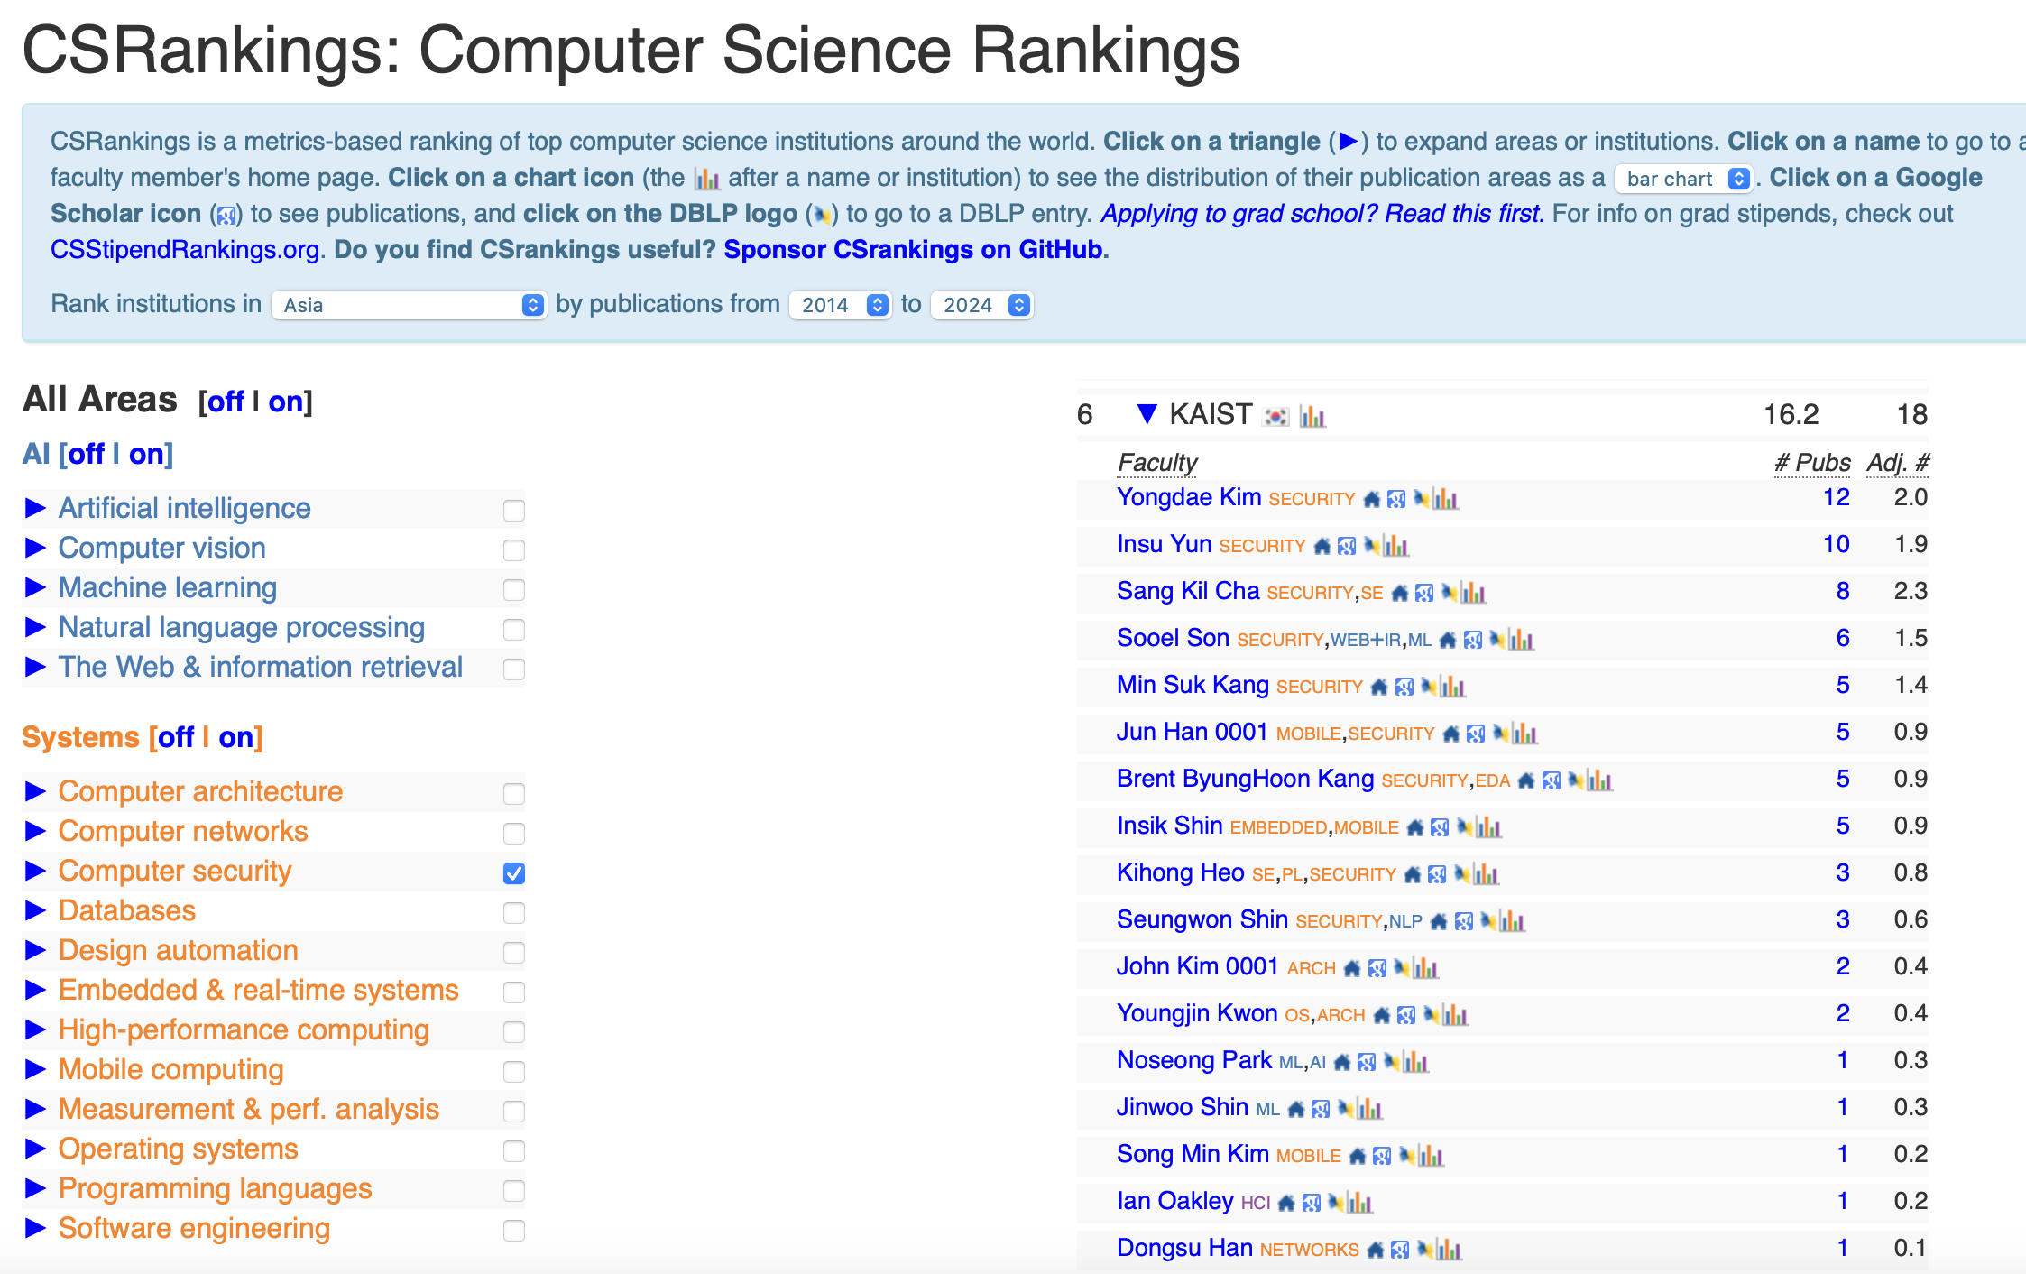Expand the Artificial intelligence area triangle
This screenshot has height=1274, width=2026.
tap(35, 508)
